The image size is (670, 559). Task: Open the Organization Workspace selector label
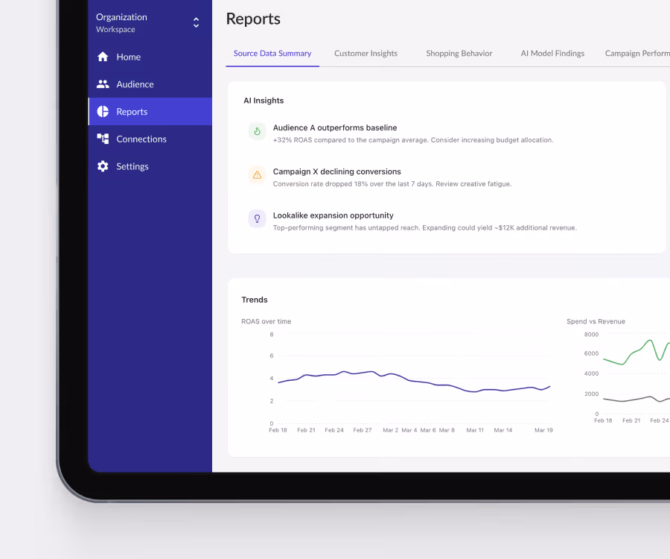pos(121,22)
